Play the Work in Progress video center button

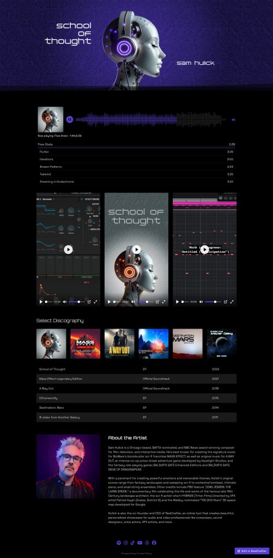click(205, 250)
